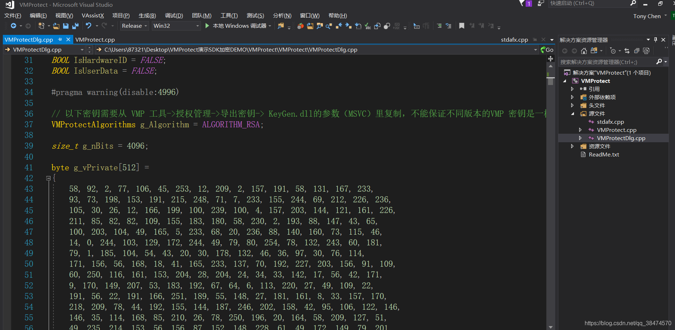The height and width of the screenshot is (330, 675).
Task: Sync Solution Explorer with active document
Action: 627,51
